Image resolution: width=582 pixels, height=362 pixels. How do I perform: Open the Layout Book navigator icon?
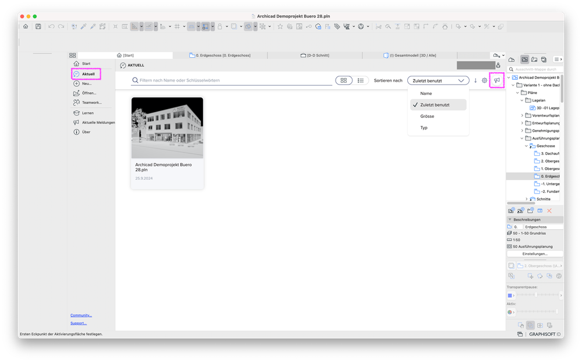coord(534,59)
